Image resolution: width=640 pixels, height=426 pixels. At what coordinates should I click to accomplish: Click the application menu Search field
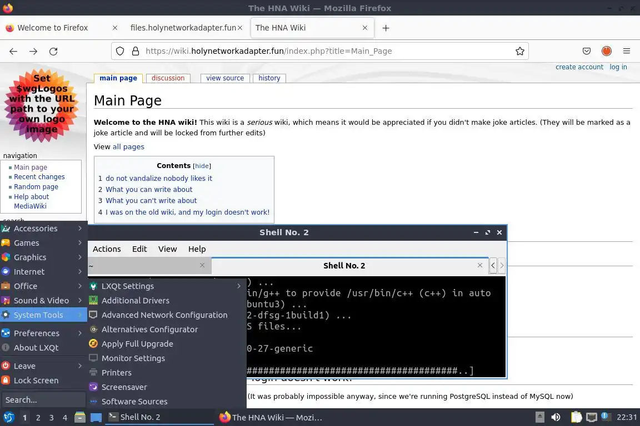click(x=44, y=400)
